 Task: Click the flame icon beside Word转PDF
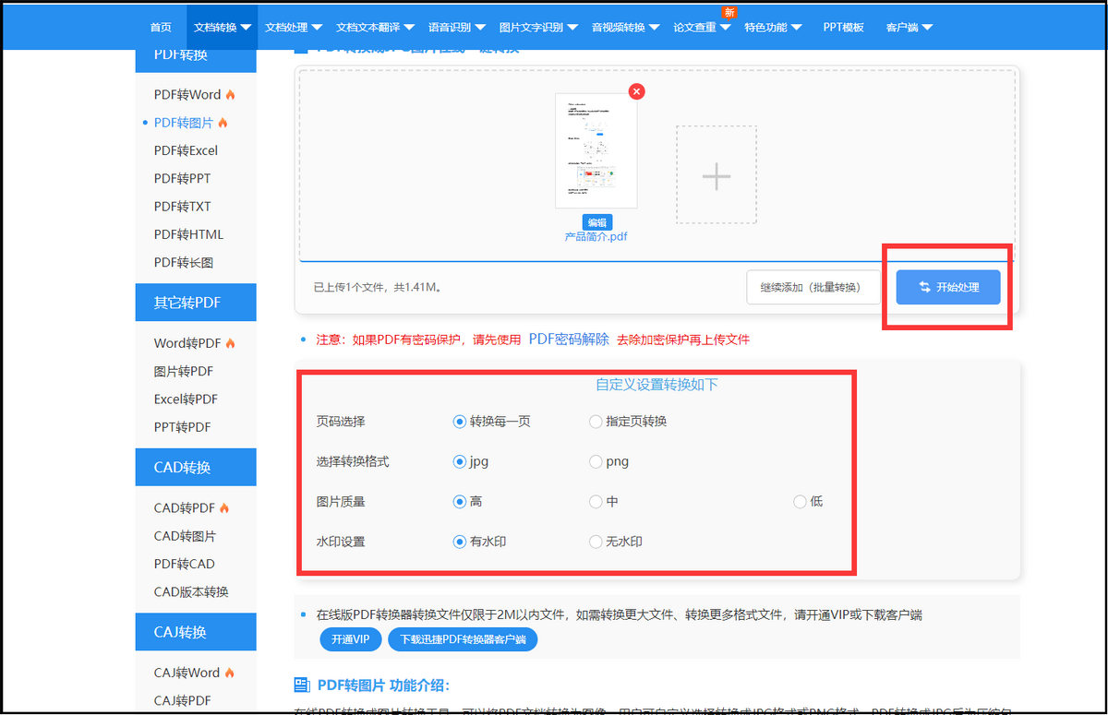231,343
